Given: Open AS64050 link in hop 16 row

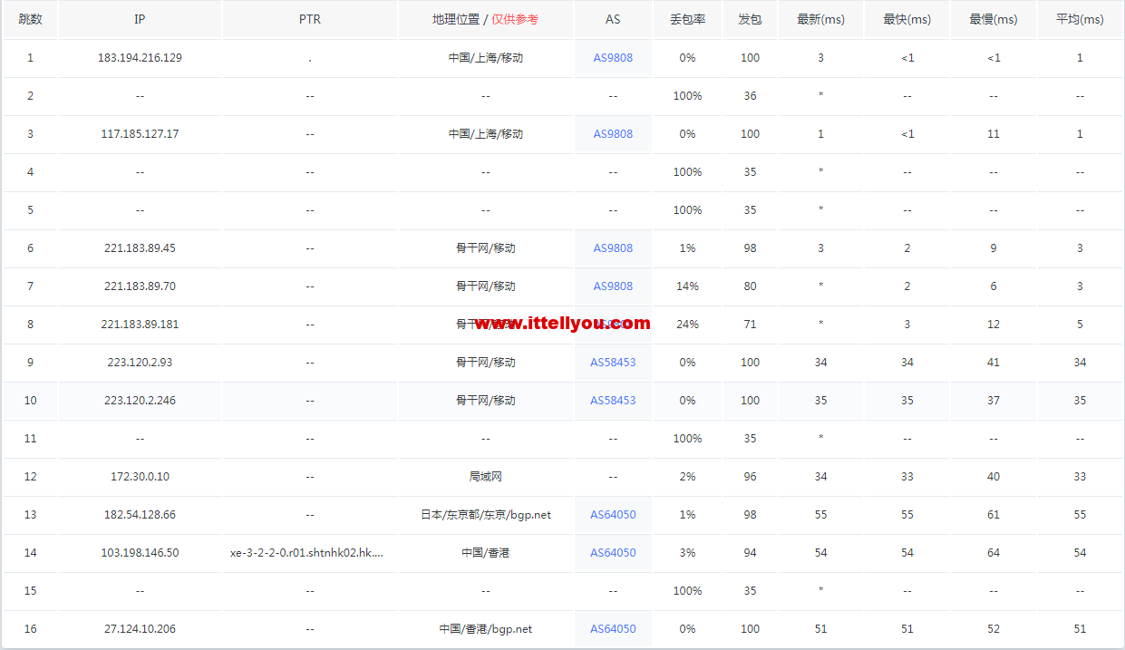Looking at the screenshot, I should (613, 629).
